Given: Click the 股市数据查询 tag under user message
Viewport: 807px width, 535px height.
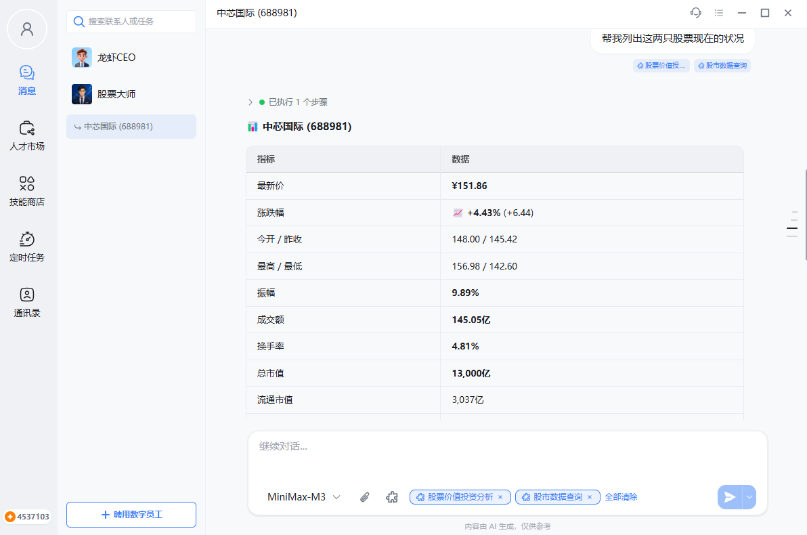Looking at the screenshot, I should 722,66.
